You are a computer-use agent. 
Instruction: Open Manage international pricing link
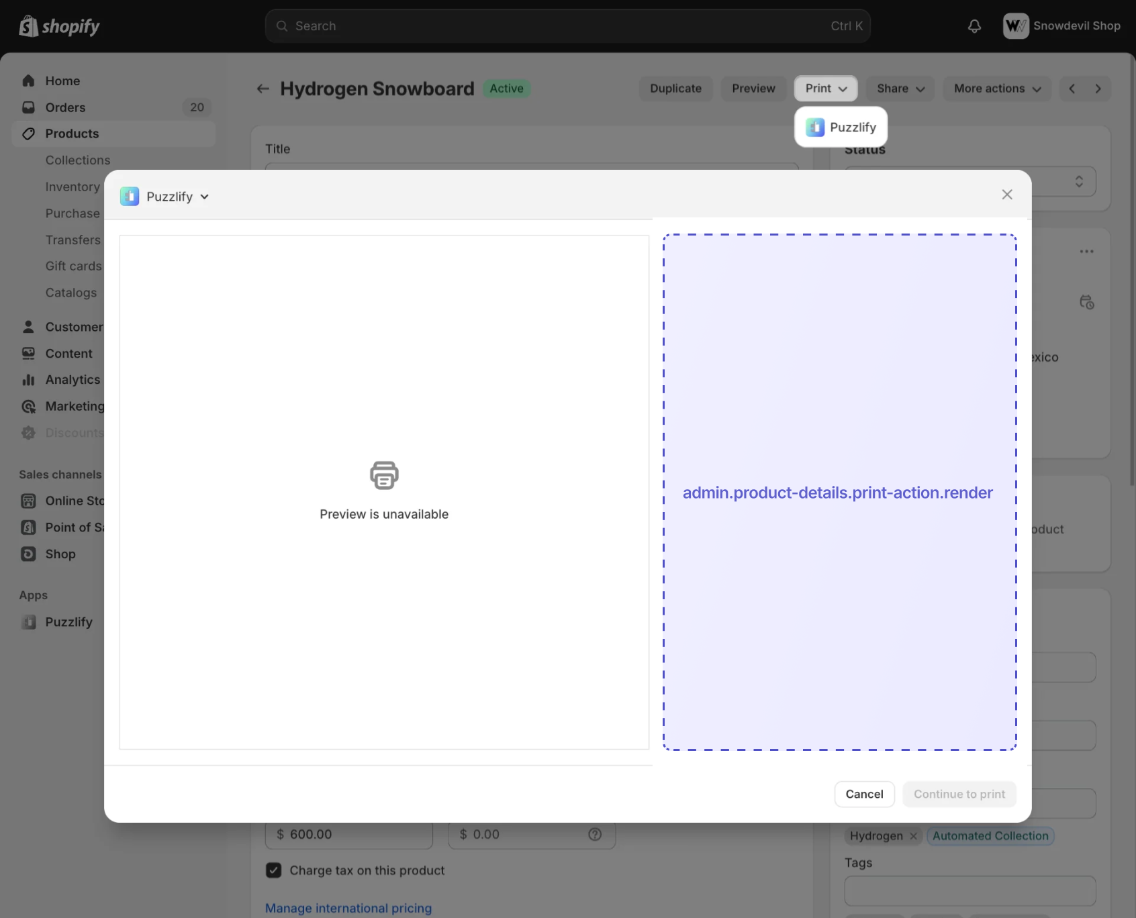click(348, 908)
